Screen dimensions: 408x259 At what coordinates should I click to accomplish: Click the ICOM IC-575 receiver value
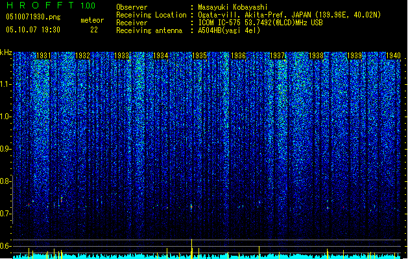(260, 23)
